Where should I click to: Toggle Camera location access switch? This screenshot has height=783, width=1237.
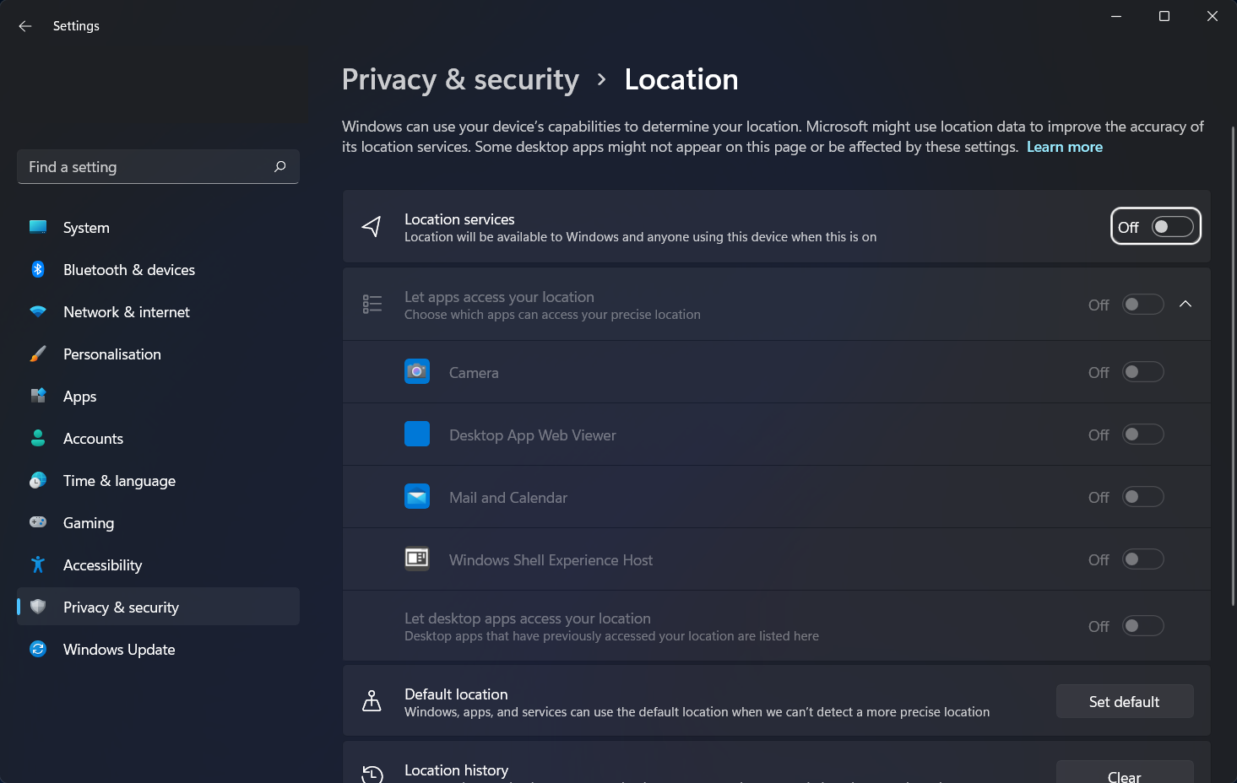1142,372
